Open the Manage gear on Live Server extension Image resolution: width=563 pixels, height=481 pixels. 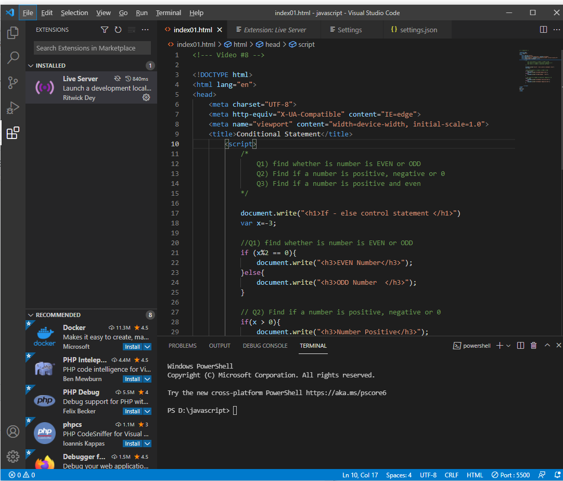click(146, 97)
